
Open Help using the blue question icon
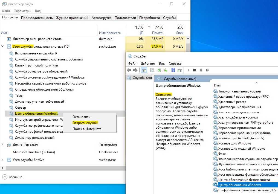173,70
